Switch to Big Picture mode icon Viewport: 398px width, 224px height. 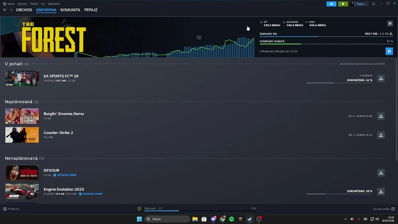373,4
